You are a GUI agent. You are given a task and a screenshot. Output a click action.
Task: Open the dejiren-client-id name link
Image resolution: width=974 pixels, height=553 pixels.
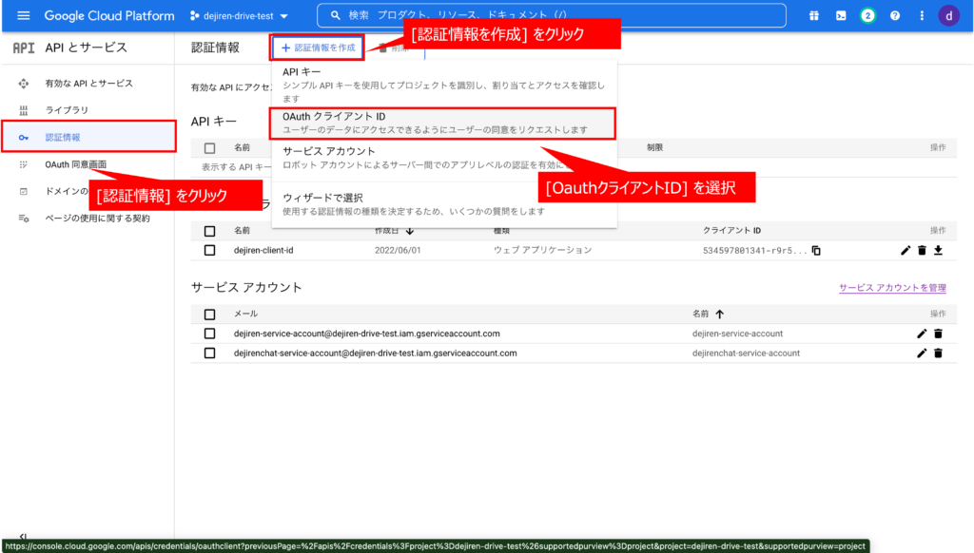tap(263, 250)
